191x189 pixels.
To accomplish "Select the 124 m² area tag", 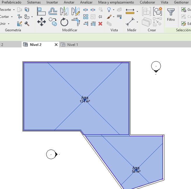I will click(x=85, y=99).
